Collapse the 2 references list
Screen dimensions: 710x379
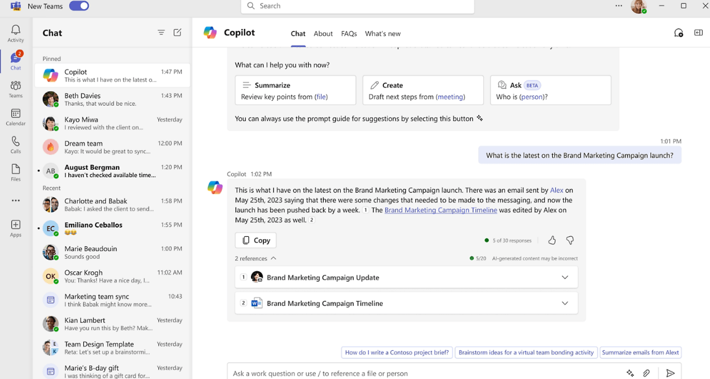point(255,258)
